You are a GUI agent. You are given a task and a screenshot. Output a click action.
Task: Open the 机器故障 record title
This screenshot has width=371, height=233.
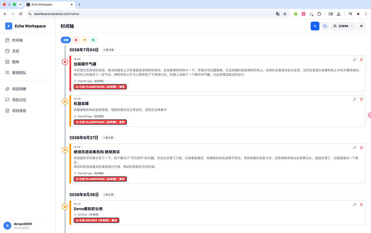[81, 104]
